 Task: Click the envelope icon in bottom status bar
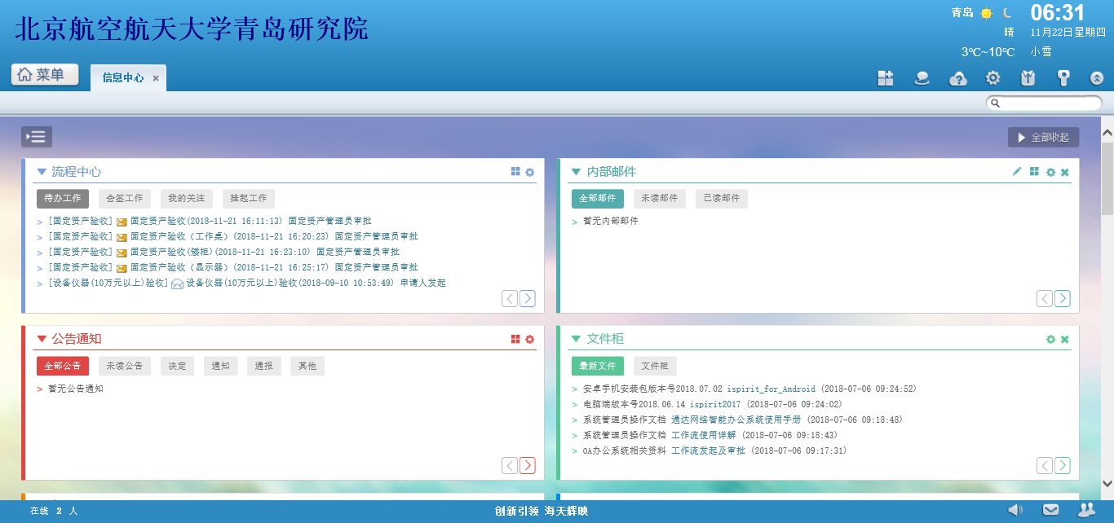[x=1050, y=510]
